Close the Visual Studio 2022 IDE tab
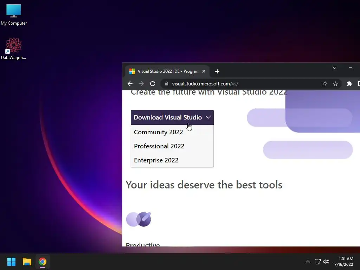The image size is (360, 270). 204,71
